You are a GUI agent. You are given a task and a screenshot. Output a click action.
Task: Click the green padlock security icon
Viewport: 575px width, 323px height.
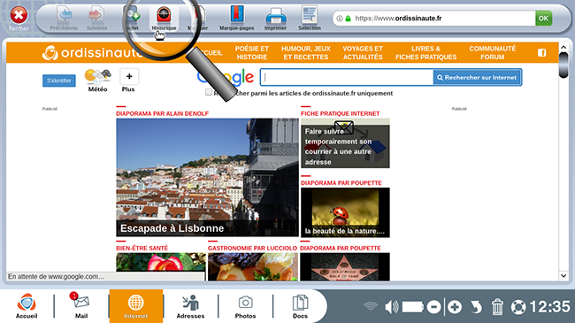point(348,18)
